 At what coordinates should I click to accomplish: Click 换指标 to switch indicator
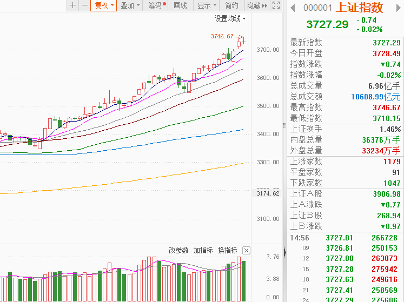(x=227, y=250)
